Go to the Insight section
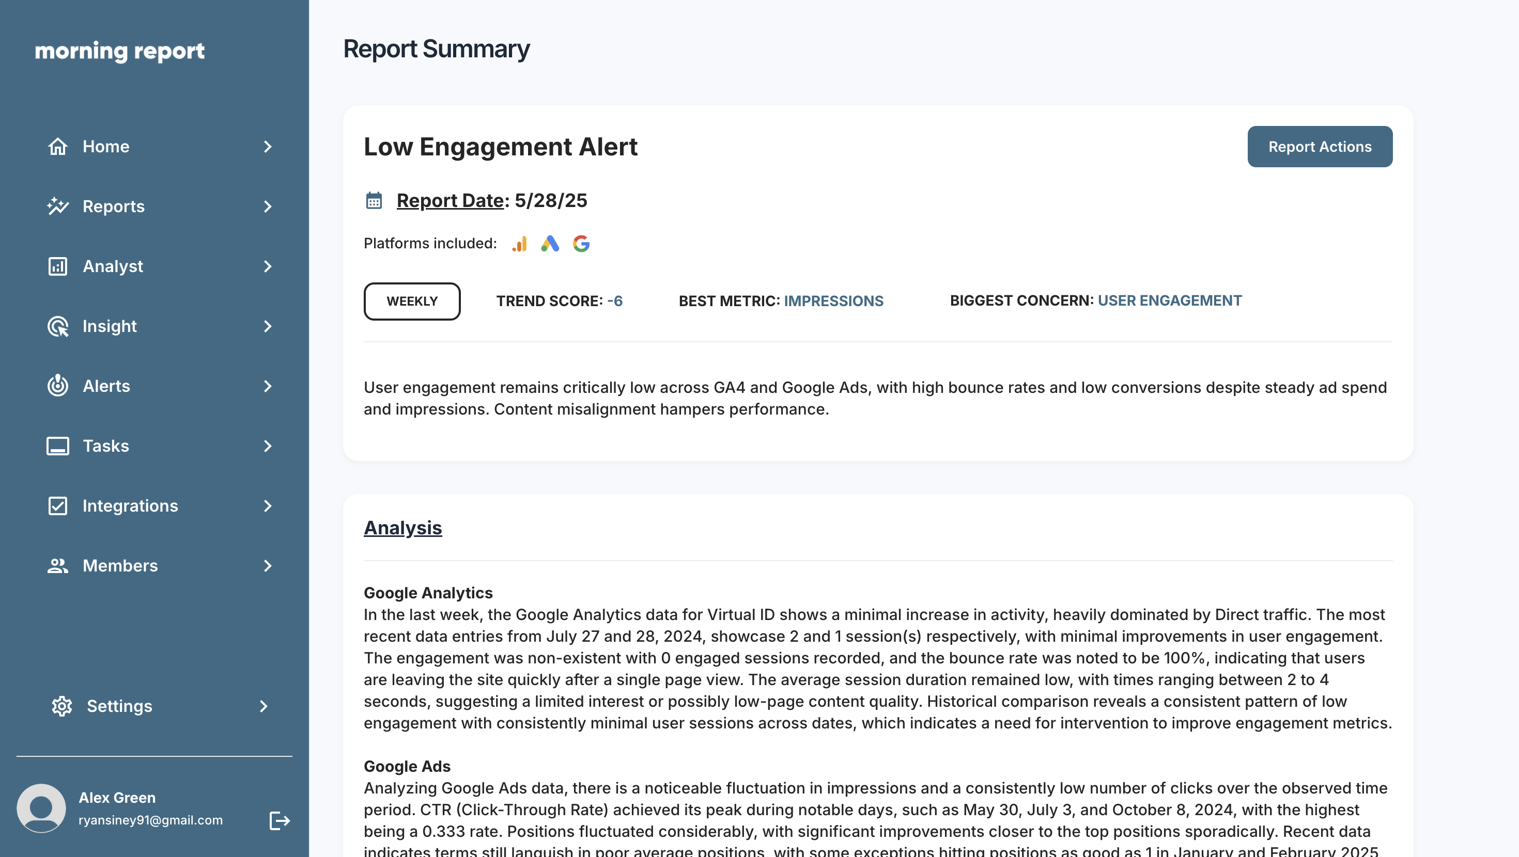1519x857 pixels. click(x=160, y=326)
